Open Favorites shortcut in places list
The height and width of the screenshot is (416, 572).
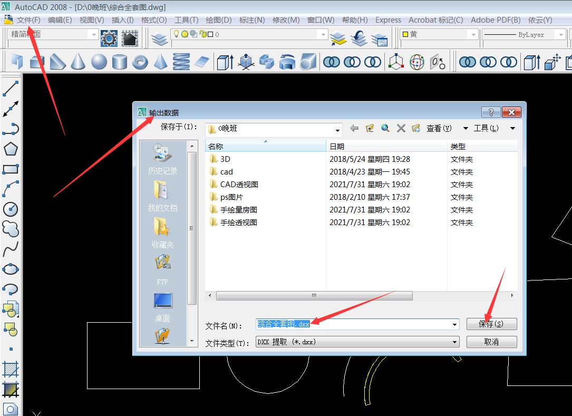tap(163, 233)
